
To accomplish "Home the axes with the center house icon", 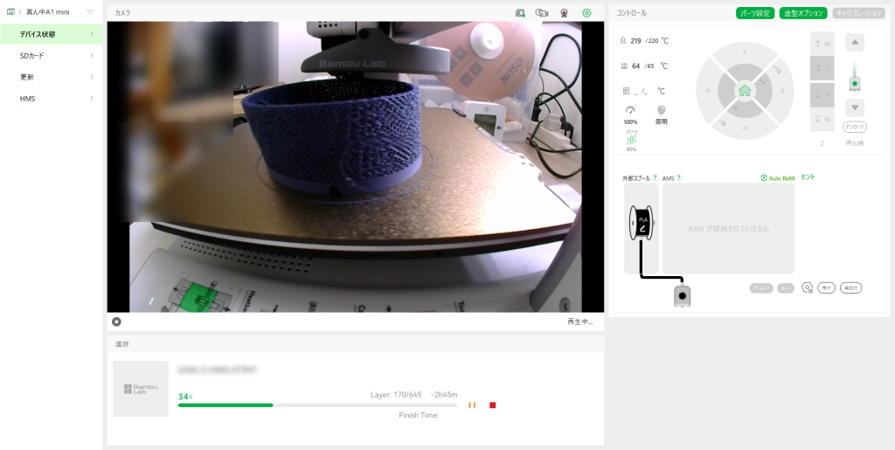I will 744,90.
